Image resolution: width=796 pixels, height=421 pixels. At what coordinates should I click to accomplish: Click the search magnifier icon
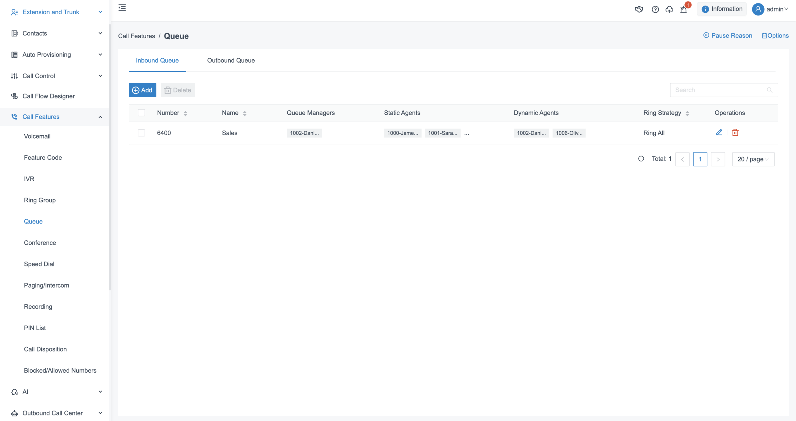[x=770, y=90]
